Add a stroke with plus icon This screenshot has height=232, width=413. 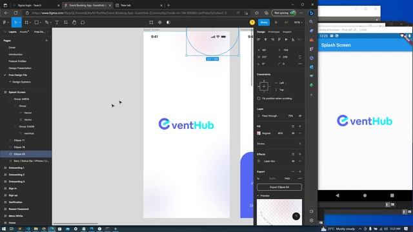pyautogui.click(x=299, y=144)
